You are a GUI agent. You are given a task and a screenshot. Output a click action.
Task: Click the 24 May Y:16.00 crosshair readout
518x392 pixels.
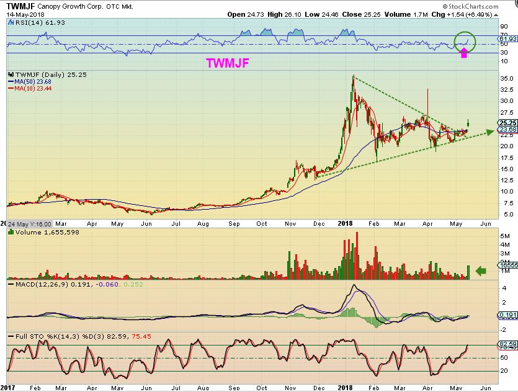pos(29,224)
